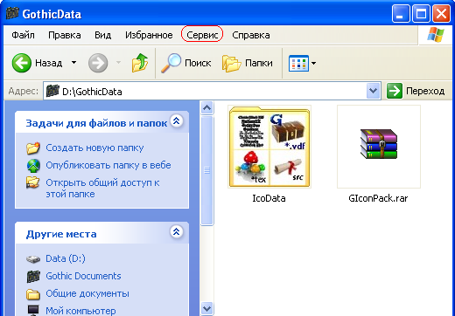455x316 pixels.
Task: Click the new folder icon
Action: (33, 148)
